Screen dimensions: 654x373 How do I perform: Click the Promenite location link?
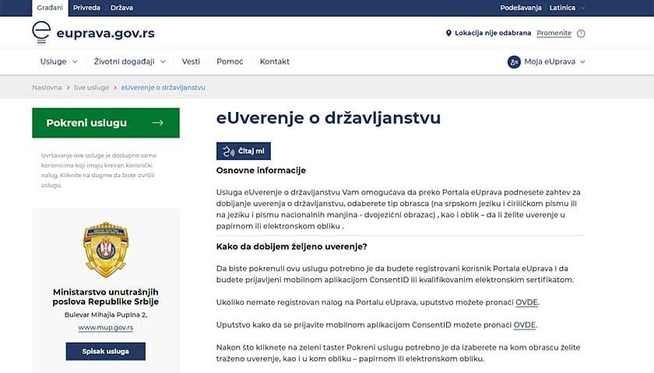[554, 33]
